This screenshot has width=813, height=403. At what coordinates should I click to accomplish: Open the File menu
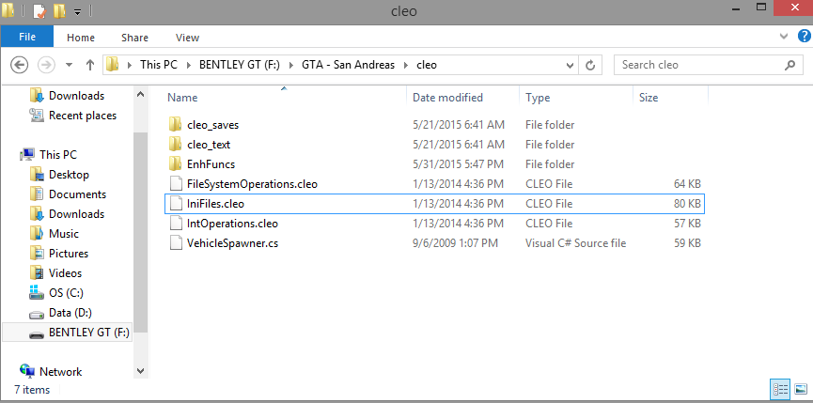pos(27,38)
